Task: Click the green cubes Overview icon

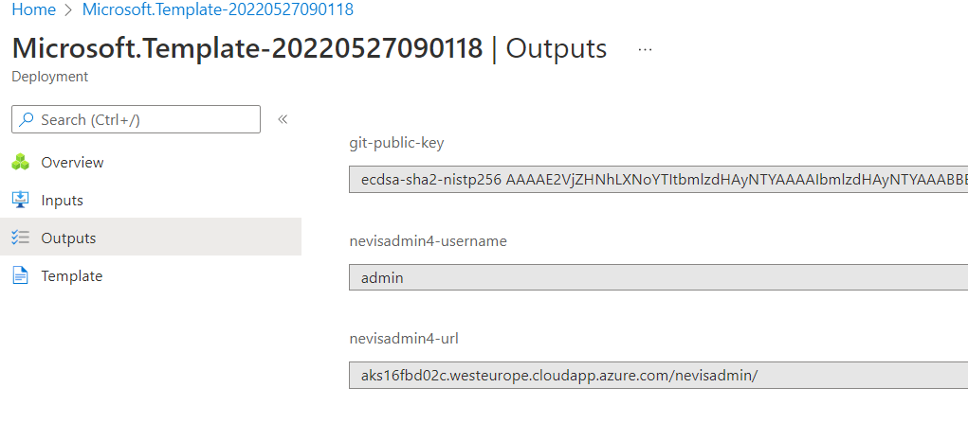Action: (21, 163)
